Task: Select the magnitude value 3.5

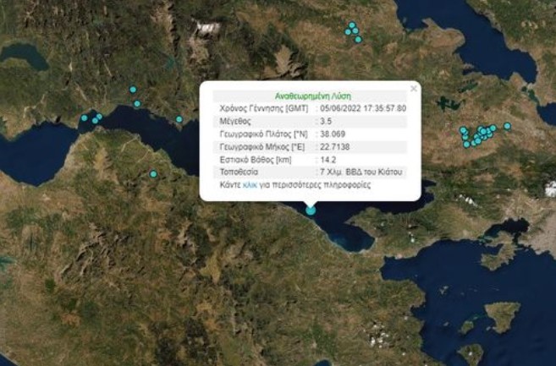Action: [x=325, y=122]
